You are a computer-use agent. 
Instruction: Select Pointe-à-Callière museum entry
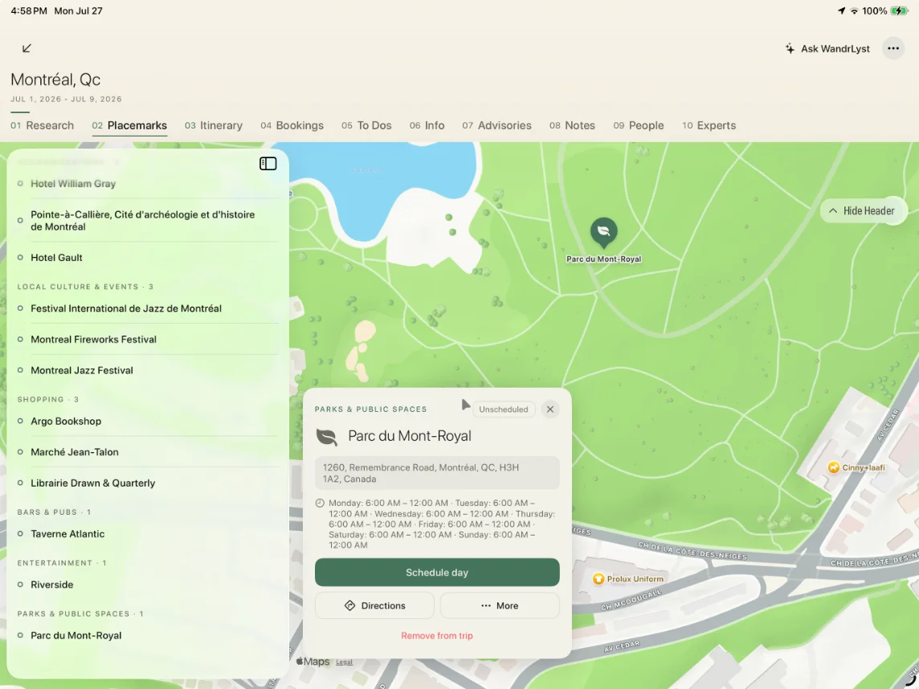pyautogui.click(x=148, y=220)
